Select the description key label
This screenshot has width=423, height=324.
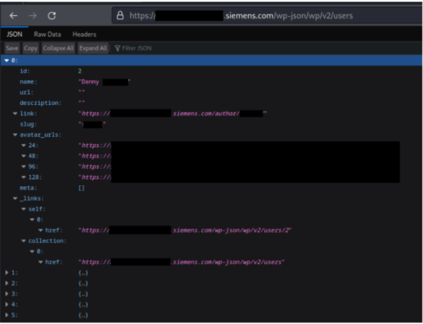tap(41, 103)
